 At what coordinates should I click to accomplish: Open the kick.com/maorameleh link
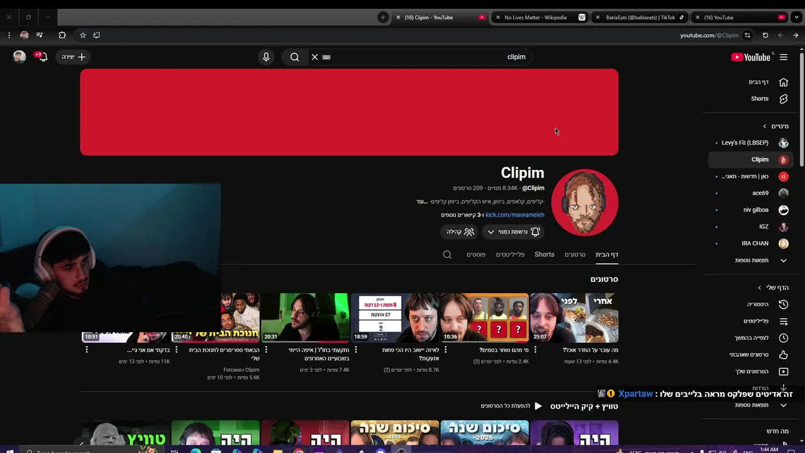(x=514, y=215)
